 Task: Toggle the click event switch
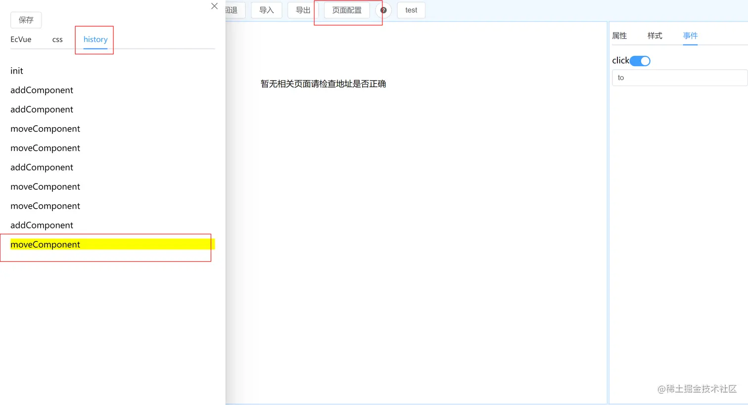(640, 60)
